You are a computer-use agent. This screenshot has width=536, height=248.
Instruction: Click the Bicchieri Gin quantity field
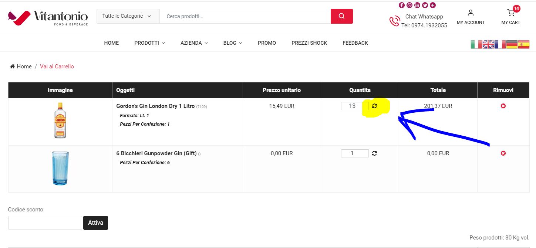pyautogui.click(x=355, y=153)
